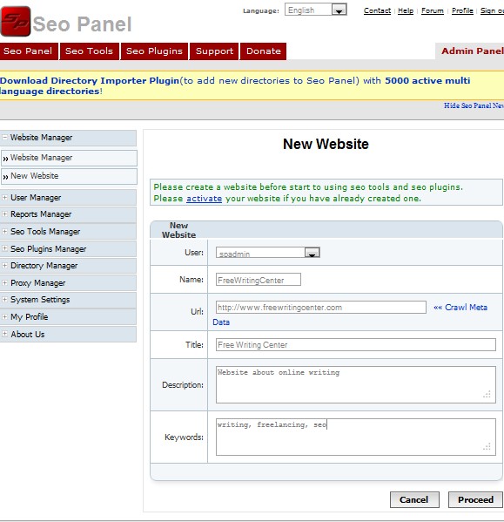
Task: Open the User dropdown showing spadmin
Action: pyautogui.click(x=267, y=253)
